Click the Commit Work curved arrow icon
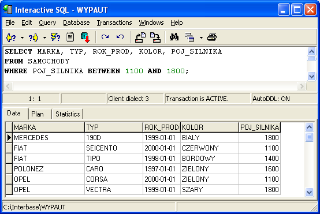The width and height of the screenshot is (320, 214). pyautogui.click(x=105, y=37)
